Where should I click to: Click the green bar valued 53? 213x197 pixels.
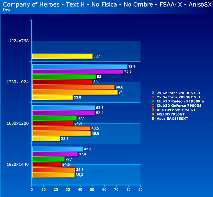64,77
